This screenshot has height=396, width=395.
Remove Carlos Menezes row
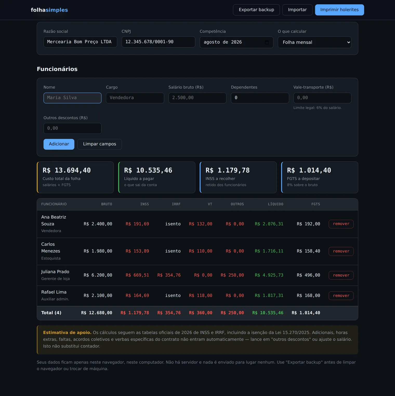tap(341, 251)
